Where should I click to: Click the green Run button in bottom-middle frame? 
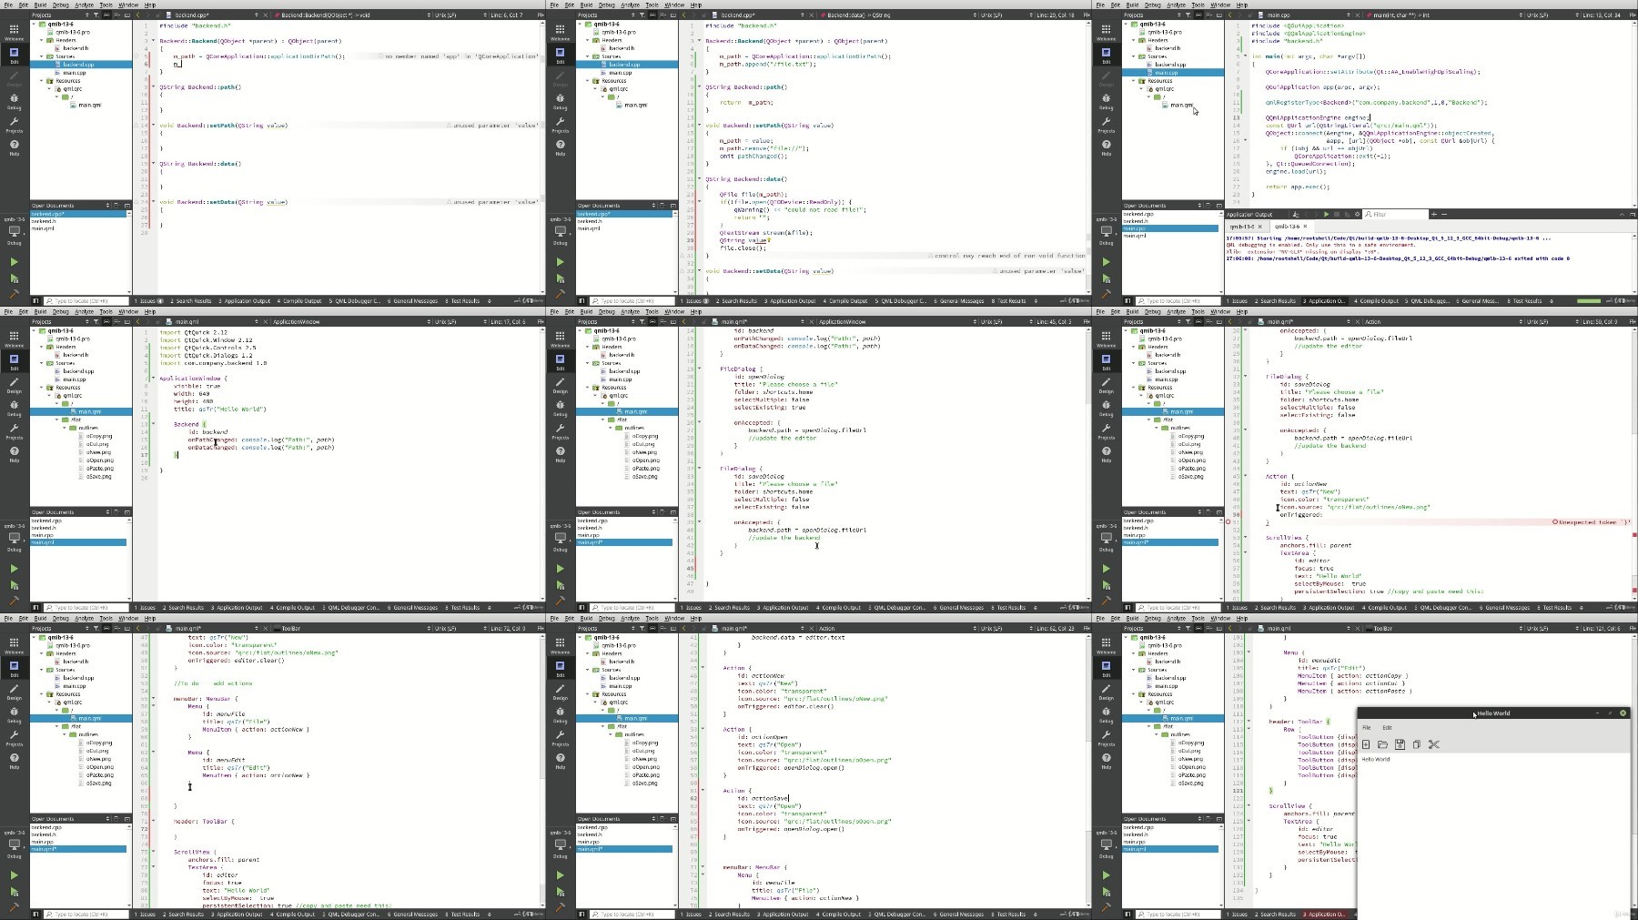[560, 875]
